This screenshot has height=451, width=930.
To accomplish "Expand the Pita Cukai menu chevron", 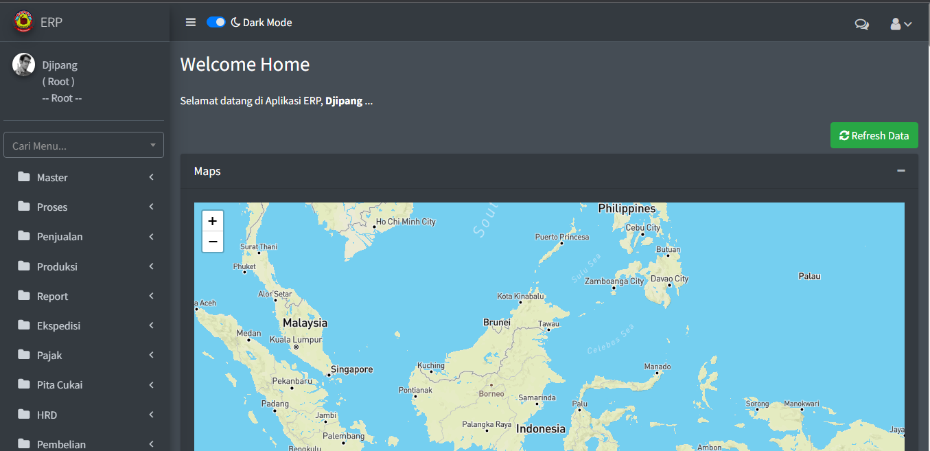I will (151, 385).
